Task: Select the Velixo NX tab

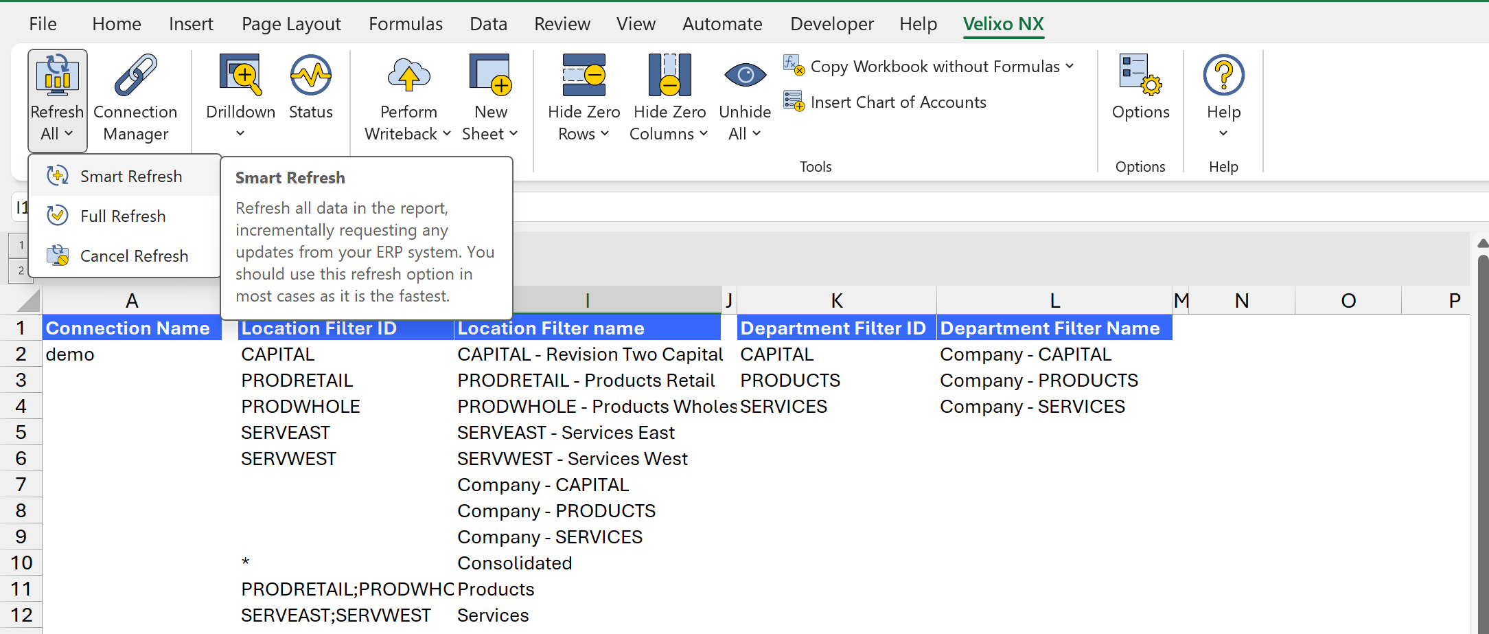Action: pyautogui.click(x=1003, y=24)
